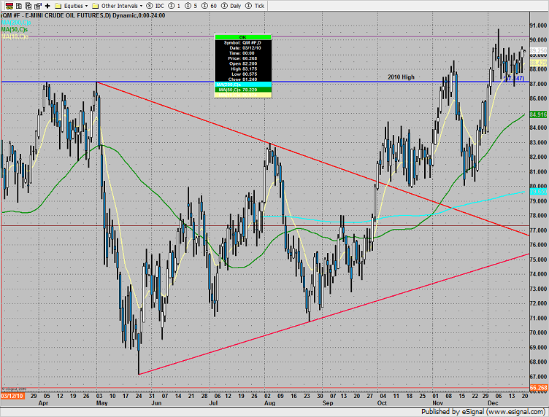Click the May month label on time axis

[x=102, y=403]
